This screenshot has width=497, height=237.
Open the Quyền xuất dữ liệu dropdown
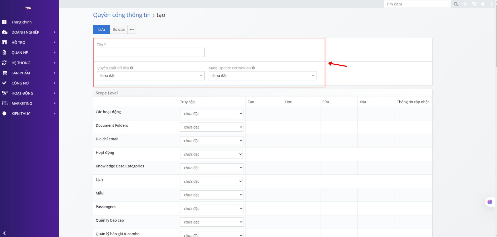150,76
